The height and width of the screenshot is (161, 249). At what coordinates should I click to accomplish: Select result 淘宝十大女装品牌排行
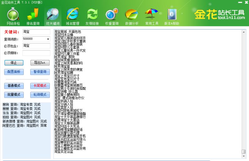tap(70, 117)
